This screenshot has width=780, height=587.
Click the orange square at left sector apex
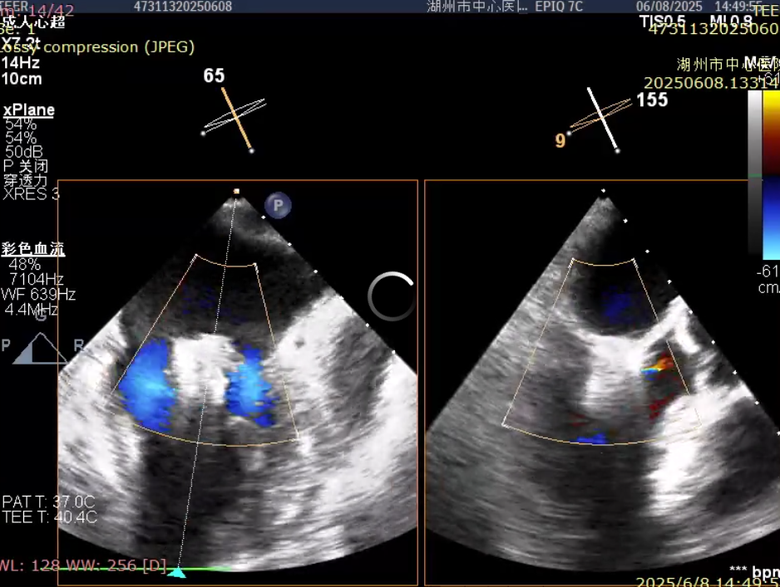(236, 192)
